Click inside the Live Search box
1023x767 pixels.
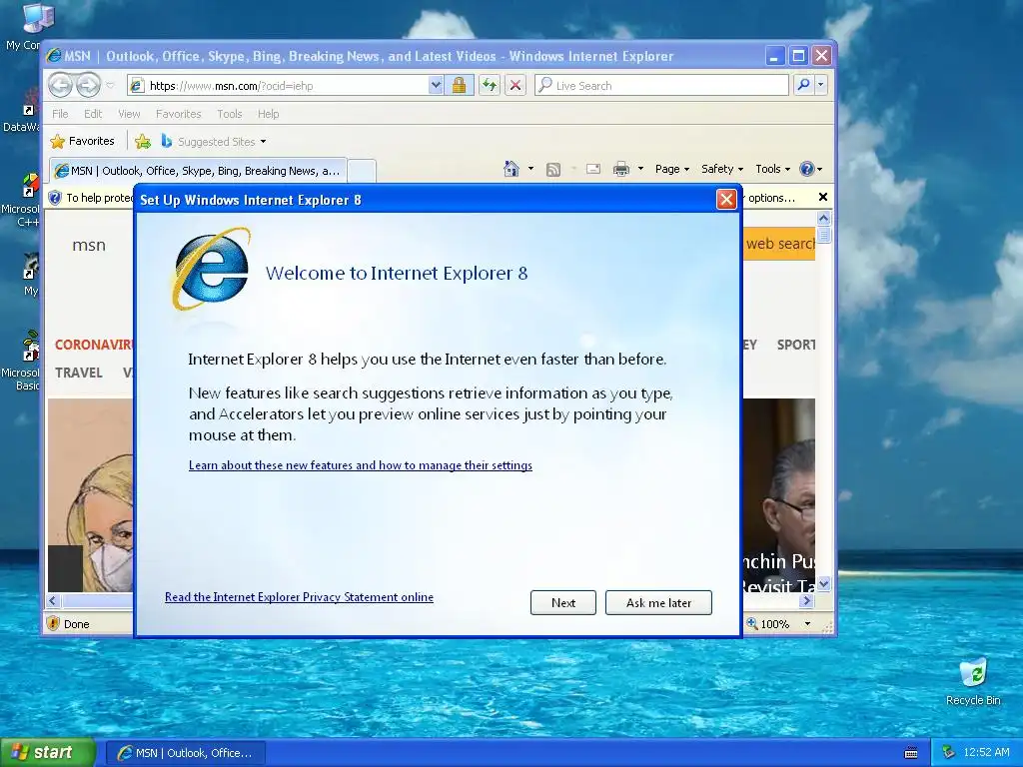coord(661,86)
